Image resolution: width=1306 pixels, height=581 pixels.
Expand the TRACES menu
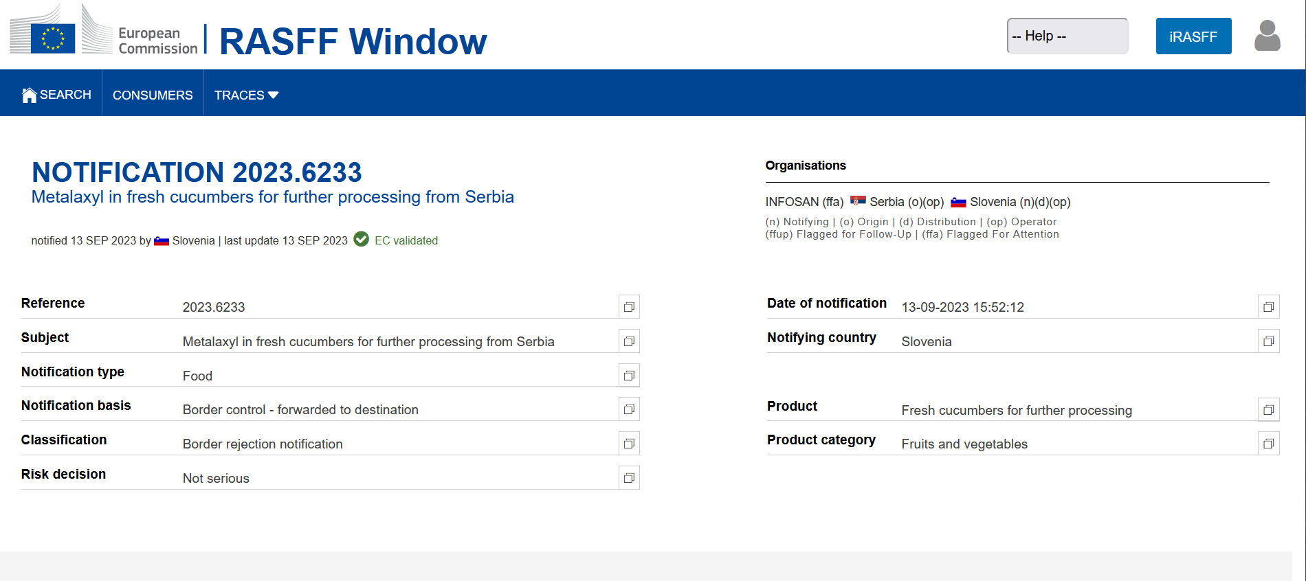pos(246,95)
